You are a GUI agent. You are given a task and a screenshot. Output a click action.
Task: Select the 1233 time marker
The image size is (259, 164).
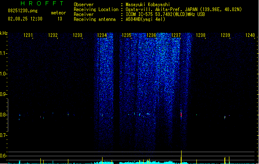tap(77, 35)
